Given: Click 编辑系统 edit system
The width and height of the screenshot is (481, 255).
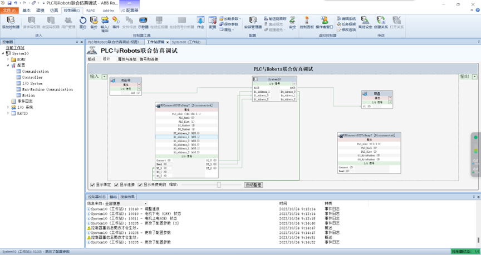Looking at the screenshot, I should (x=346, y=19).
